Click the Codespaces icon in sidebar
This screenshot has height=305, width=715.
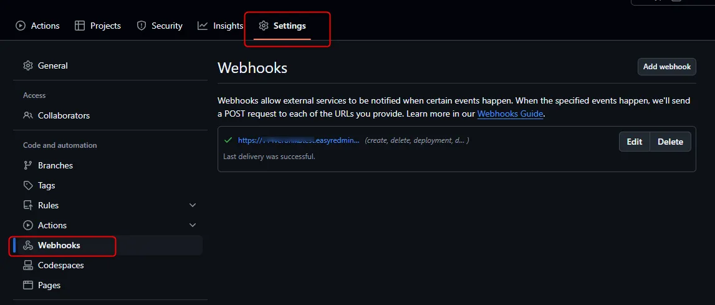pyautogui.click(x=27, y=265)
